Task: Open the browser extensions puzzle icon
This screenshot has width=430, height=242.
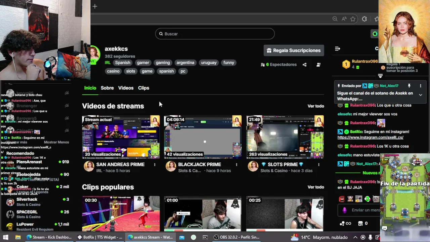Action: (x=364, y=19)
